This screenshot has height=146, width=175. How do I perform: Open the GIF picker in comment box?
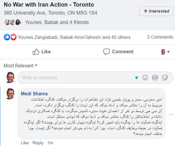point(155,78)
